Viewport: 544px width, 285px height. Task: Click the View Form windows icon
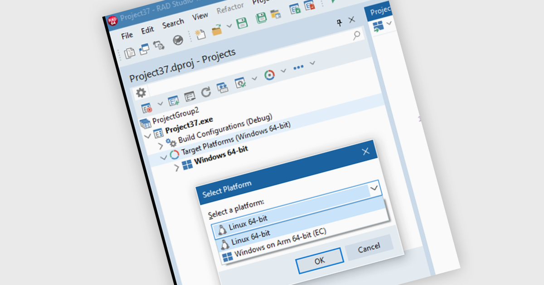tap(144, 49)
